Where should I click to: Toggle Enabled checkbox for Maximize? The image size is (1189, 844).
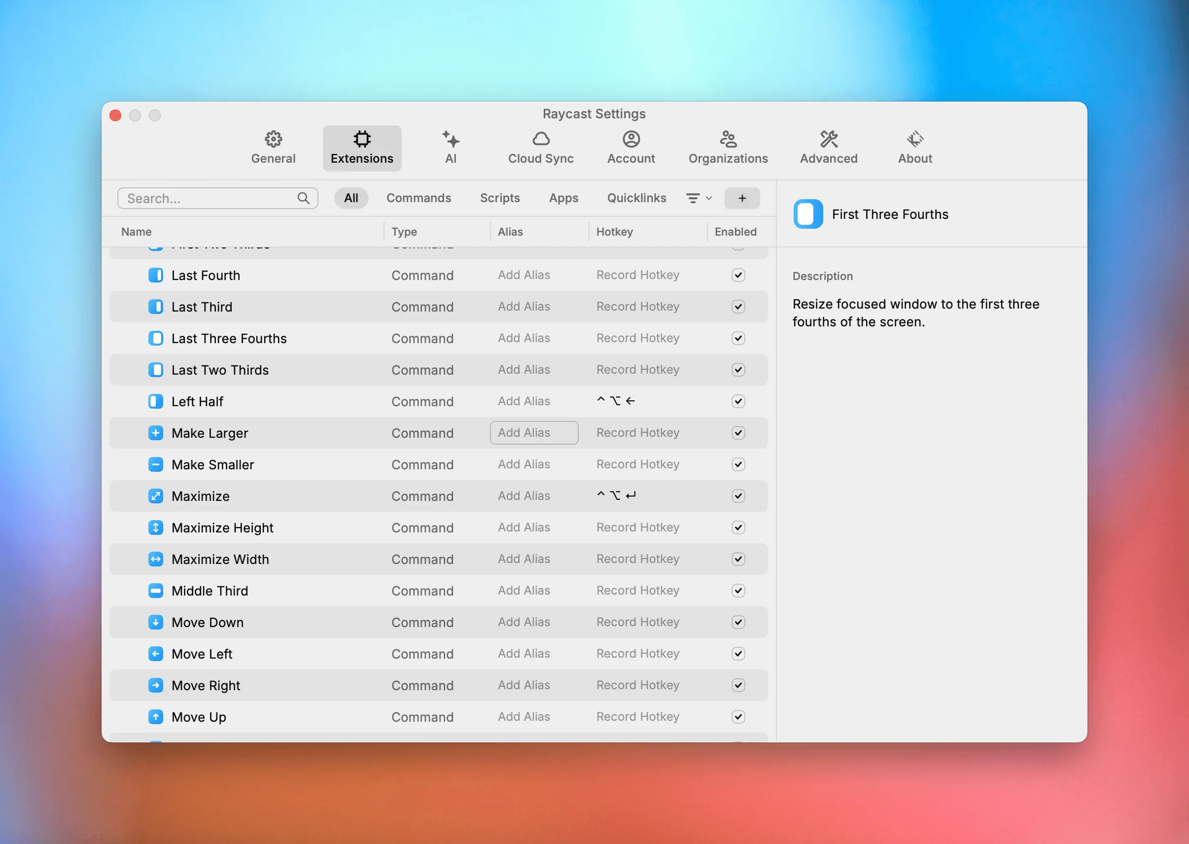[x=738, y=496]
